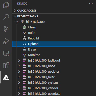Click the partition icon of hi3516dv300_system

[x=25, y=82]
